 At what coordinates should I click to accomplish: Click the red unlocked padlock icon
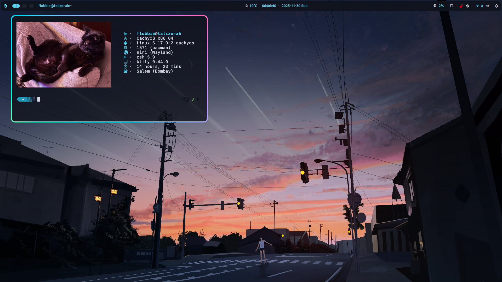tap(461, 6)
